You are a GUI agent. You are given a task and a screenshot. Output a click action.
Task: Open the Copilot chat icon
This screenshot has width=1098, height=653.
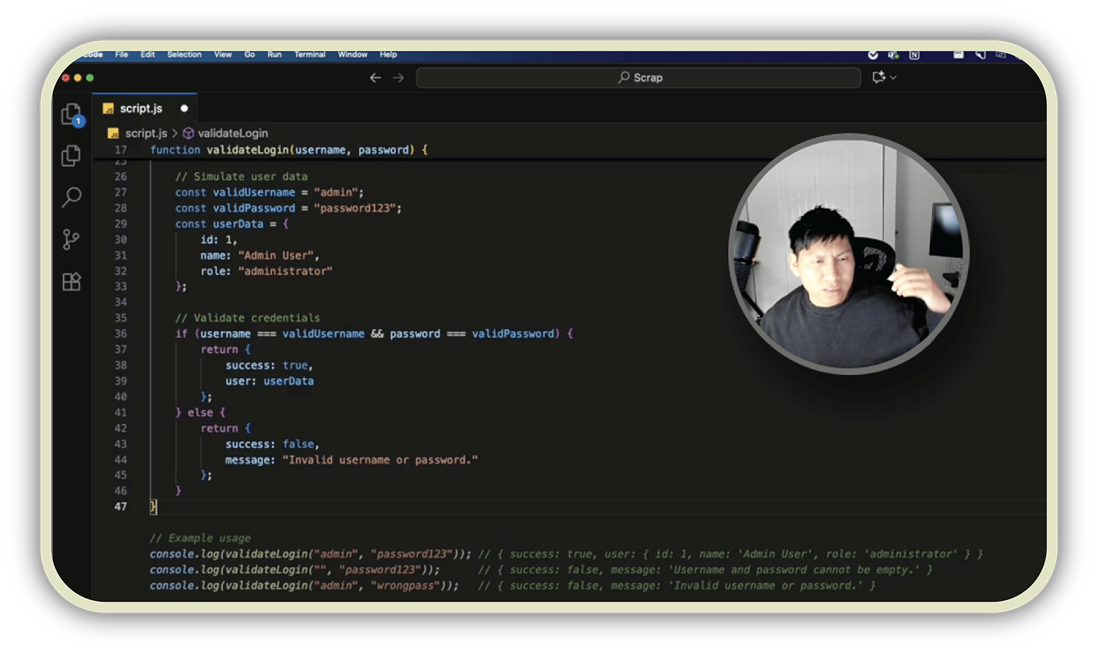pos(879,78)
